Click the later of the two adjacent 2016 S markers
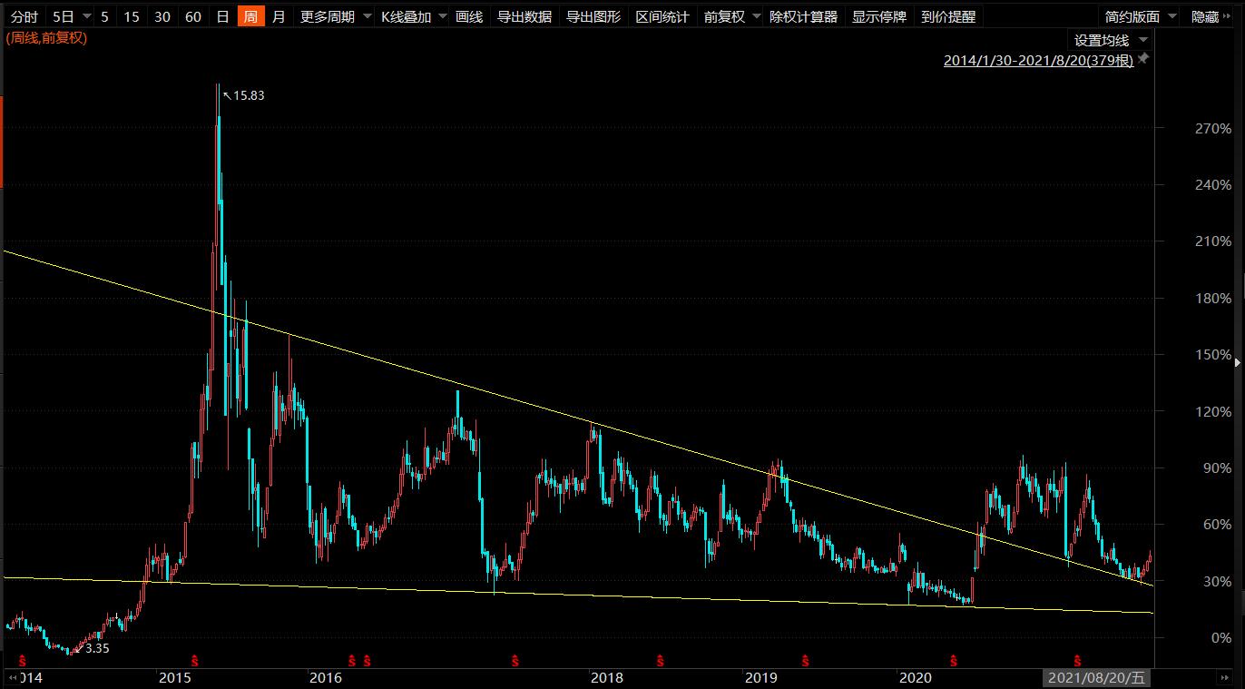Image resolution: width=1245 pixels, height=689 pixels. (x=367, y=659)
